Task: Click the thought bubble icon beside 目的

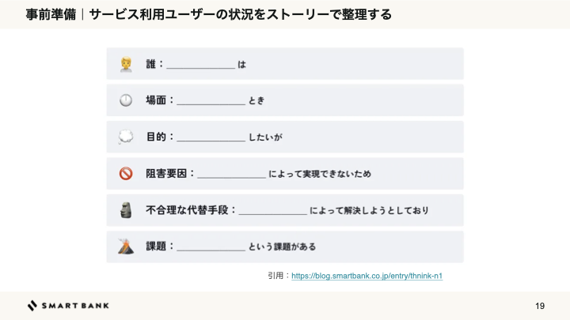Action: 126,137
